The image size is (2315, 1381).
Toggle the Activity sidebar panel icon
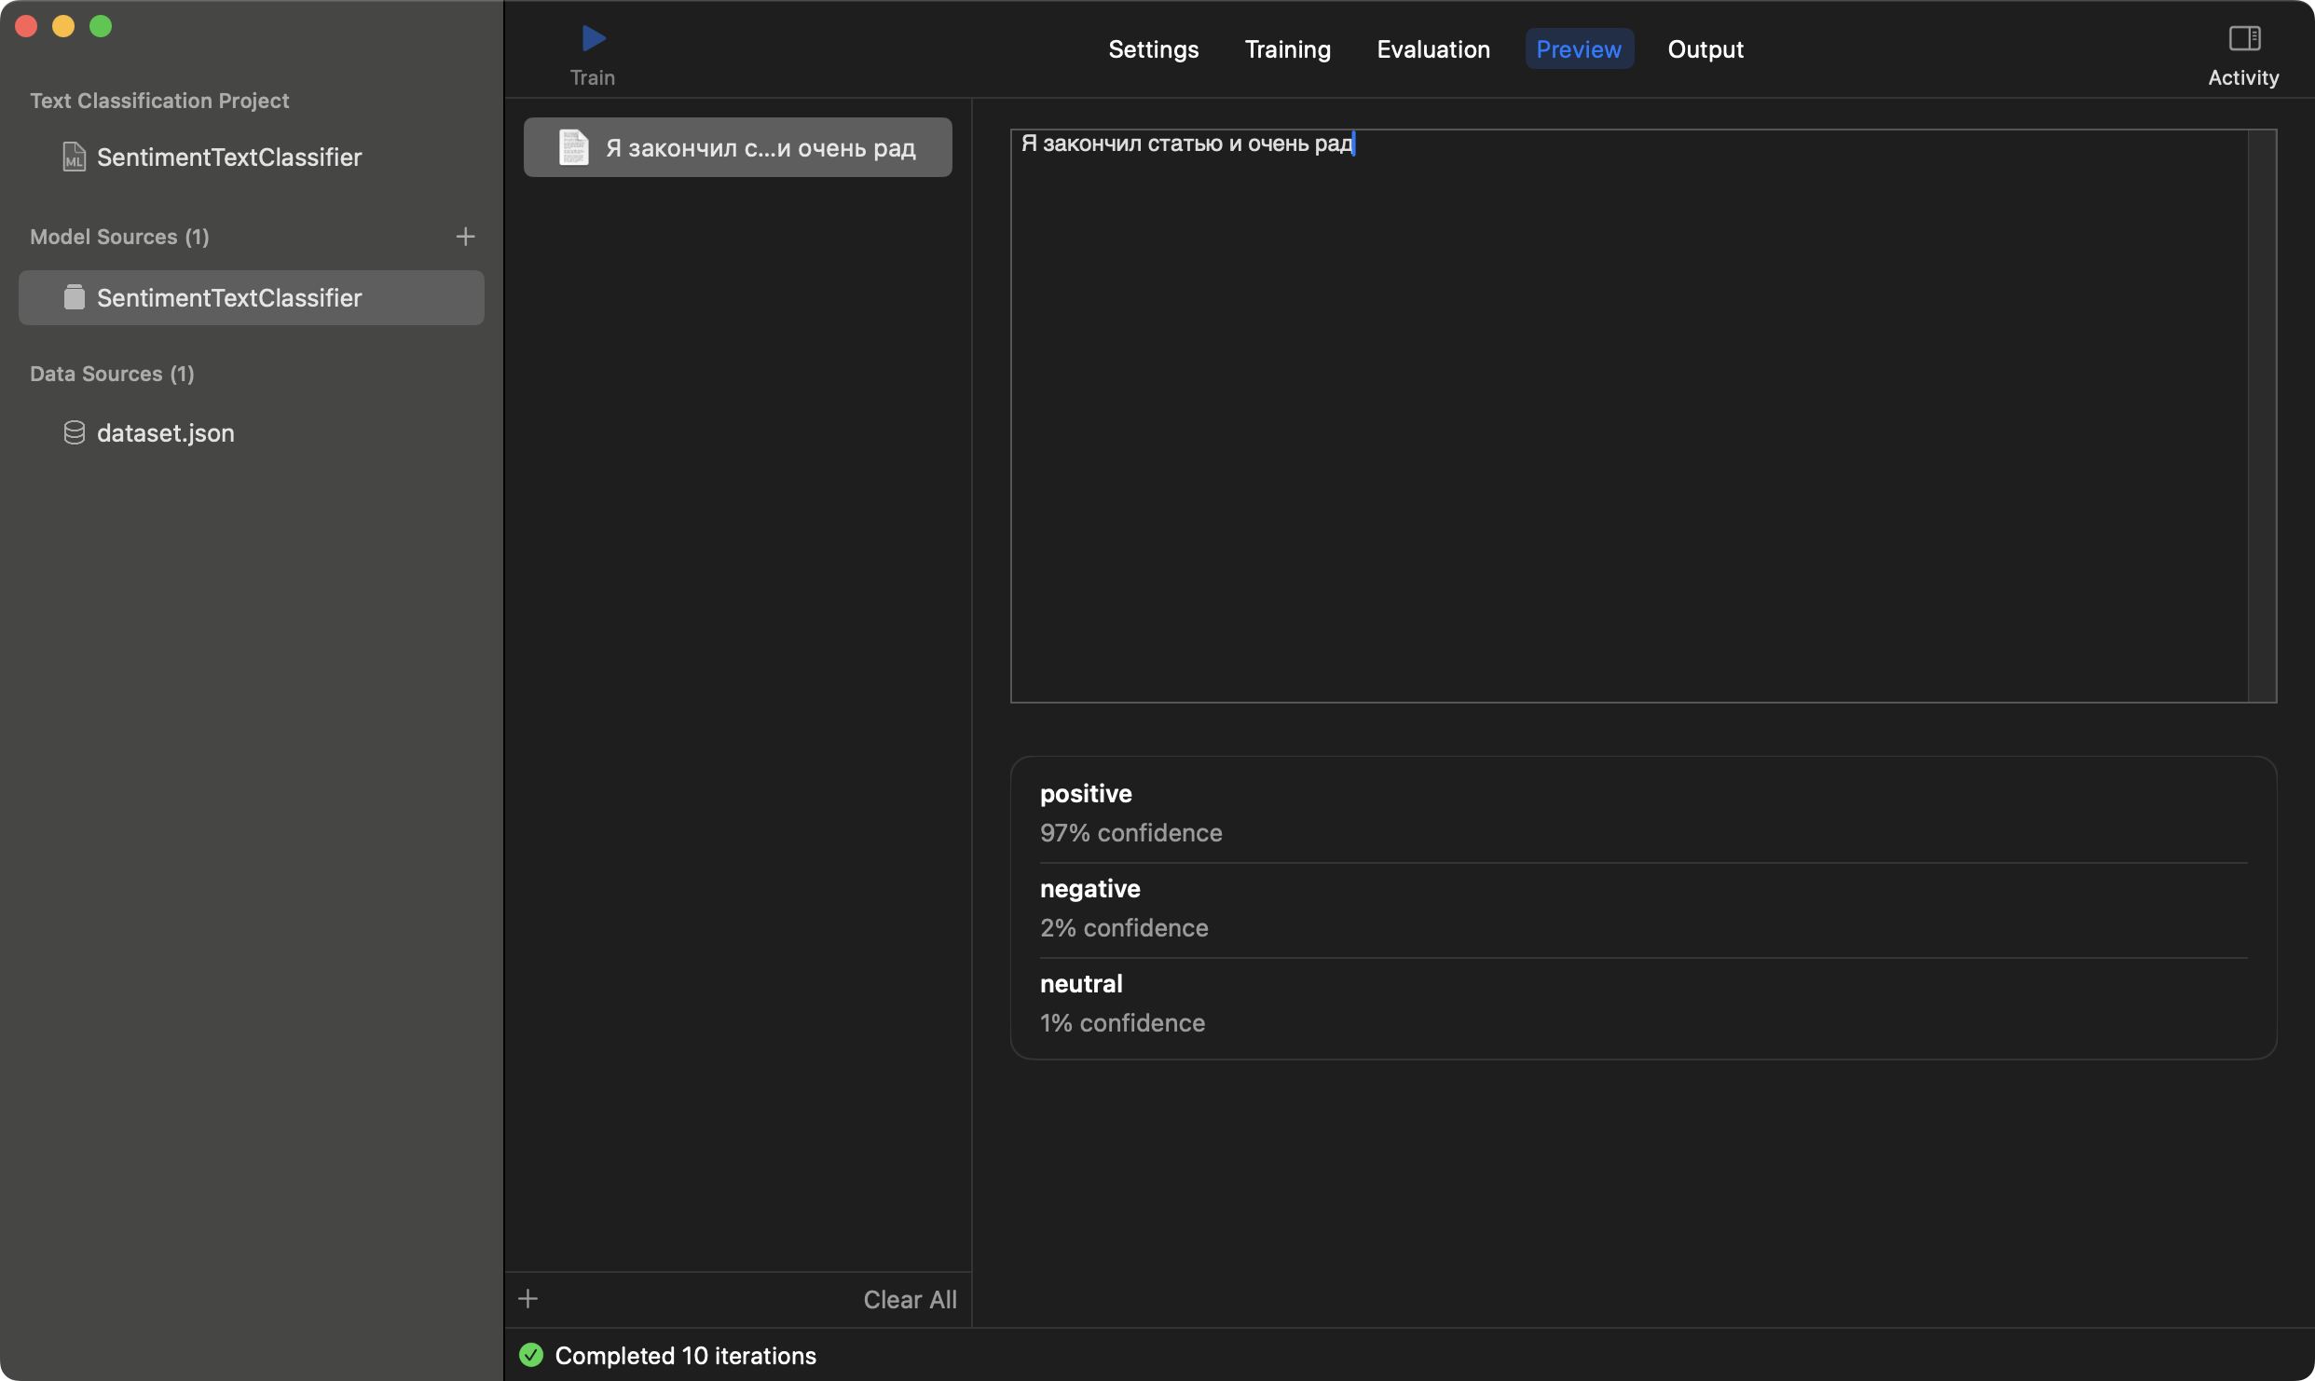pos(2243,38)
